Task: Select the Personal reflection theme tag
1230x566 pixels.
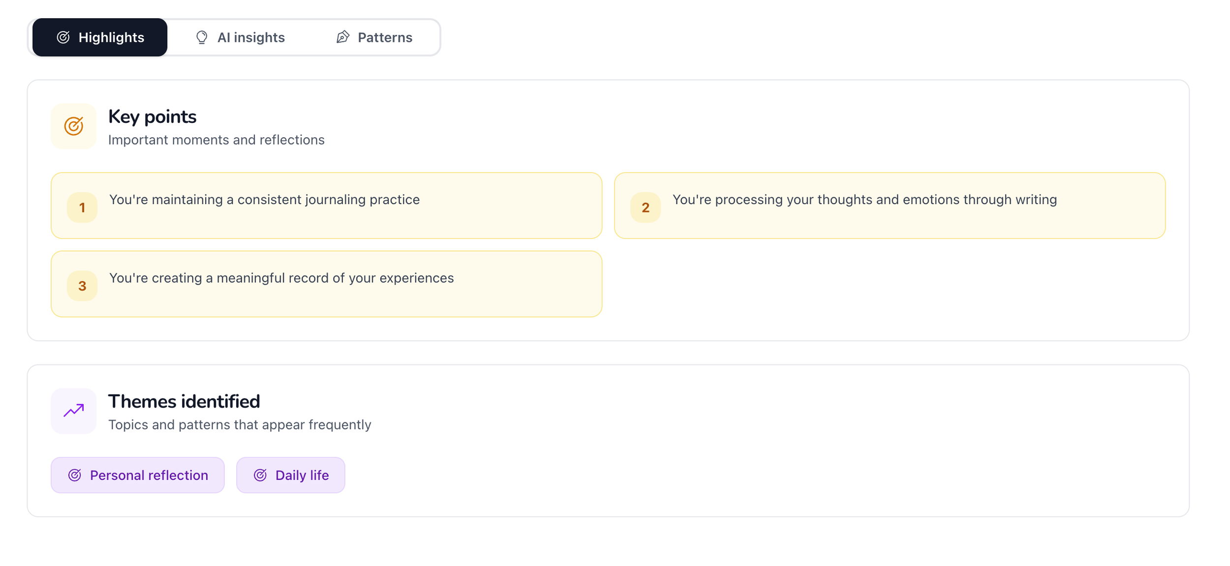Action: [x=138, y=475]
